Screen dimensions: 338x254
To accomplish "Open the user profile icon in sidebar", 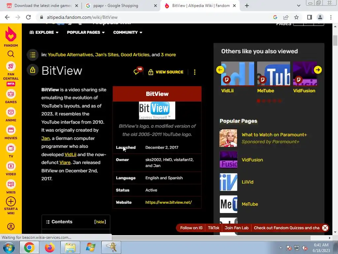I will [x=11, y=226].
